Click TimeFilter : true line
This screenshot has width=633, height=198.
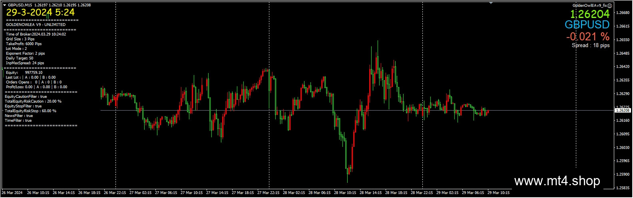[x=18, y=121]
